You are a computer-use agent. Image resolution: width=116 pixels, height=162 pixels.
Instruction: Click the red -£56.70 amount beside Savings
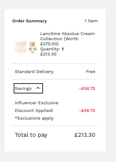tap(87, 88)
